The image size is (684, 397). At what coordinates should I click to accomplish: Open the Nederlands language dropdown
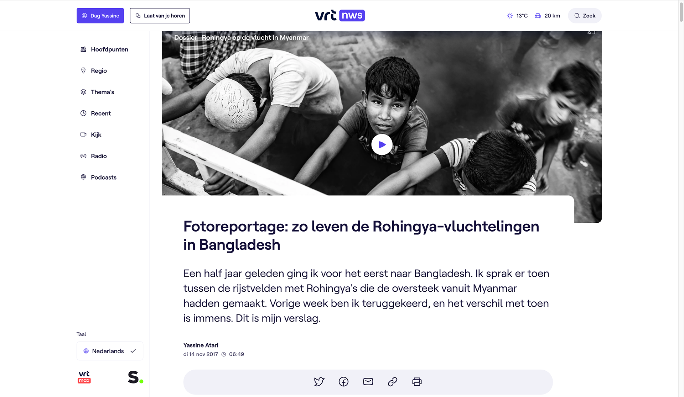coord(110,351)
